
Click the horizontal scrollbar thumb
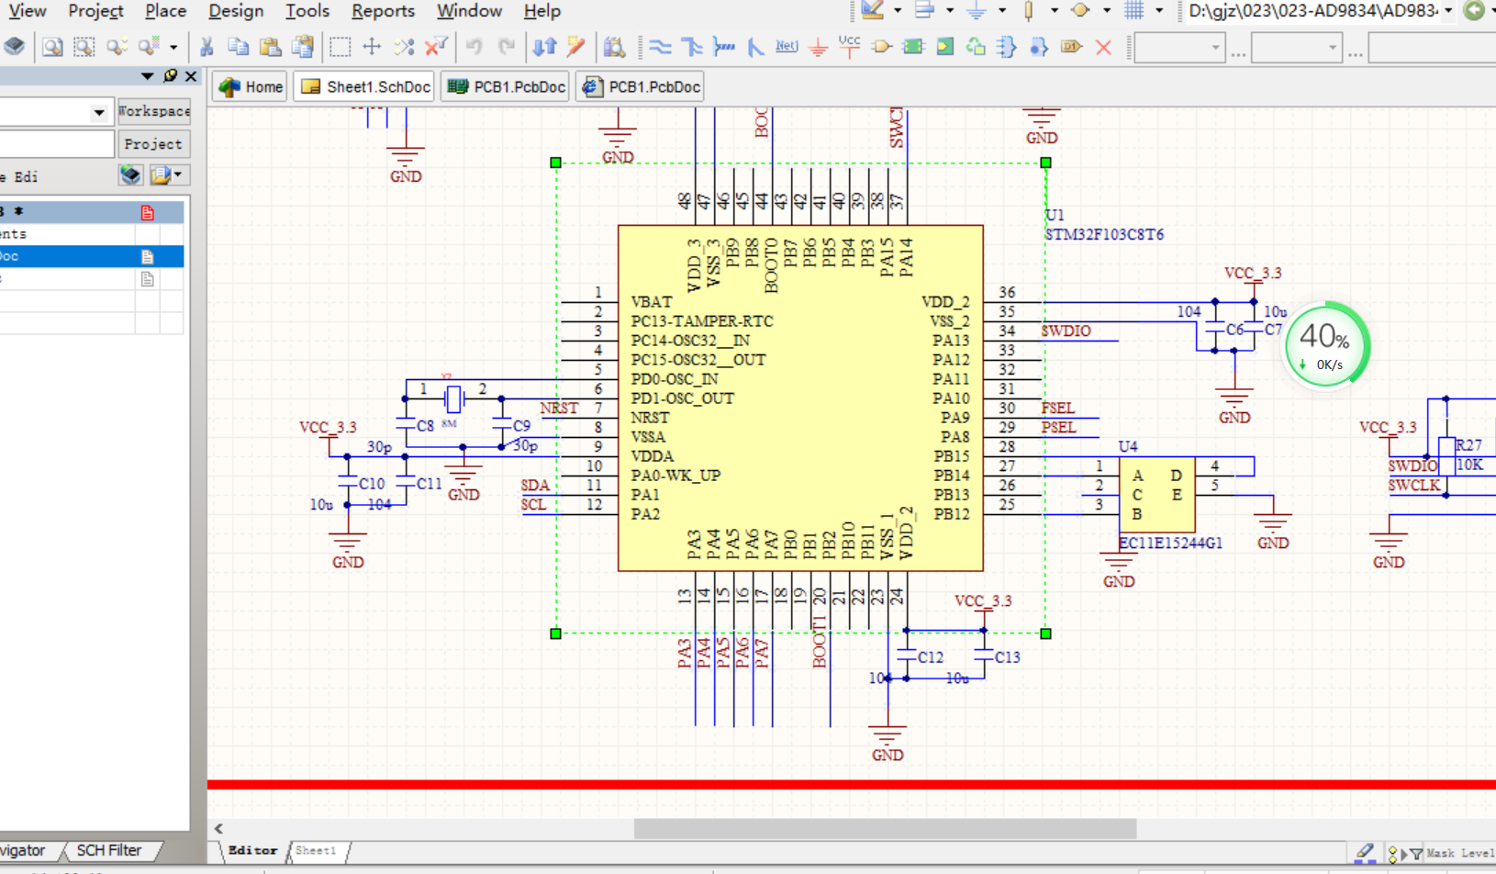point(885,829)
